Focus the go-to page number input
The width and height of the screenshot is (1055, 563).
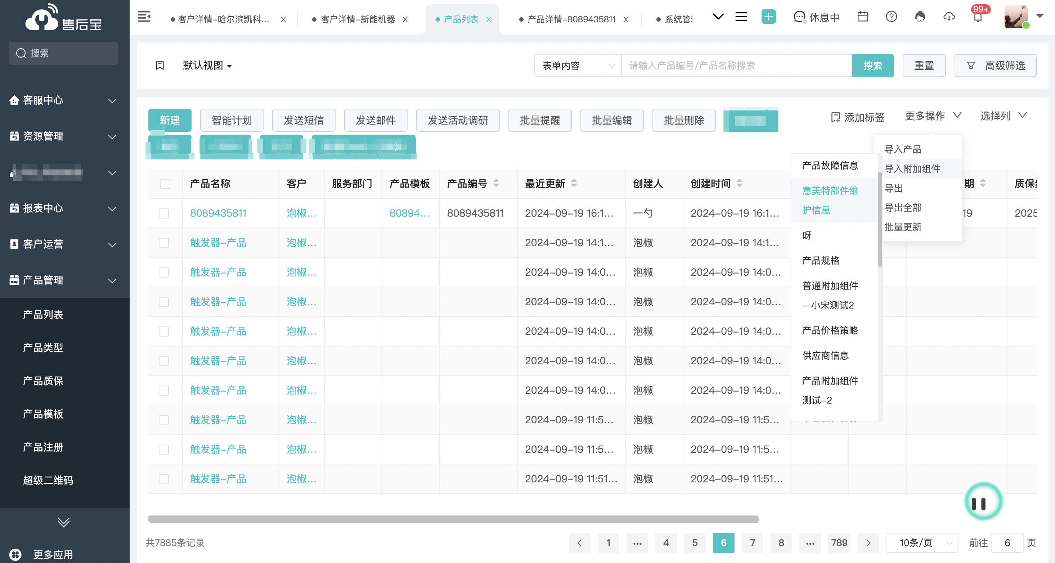tap(1007, 543)
